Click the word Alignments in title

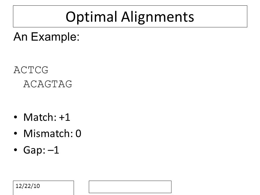(158, 17)
